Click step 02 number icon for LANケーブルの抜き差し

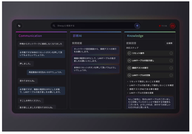(x=129, y=60)
